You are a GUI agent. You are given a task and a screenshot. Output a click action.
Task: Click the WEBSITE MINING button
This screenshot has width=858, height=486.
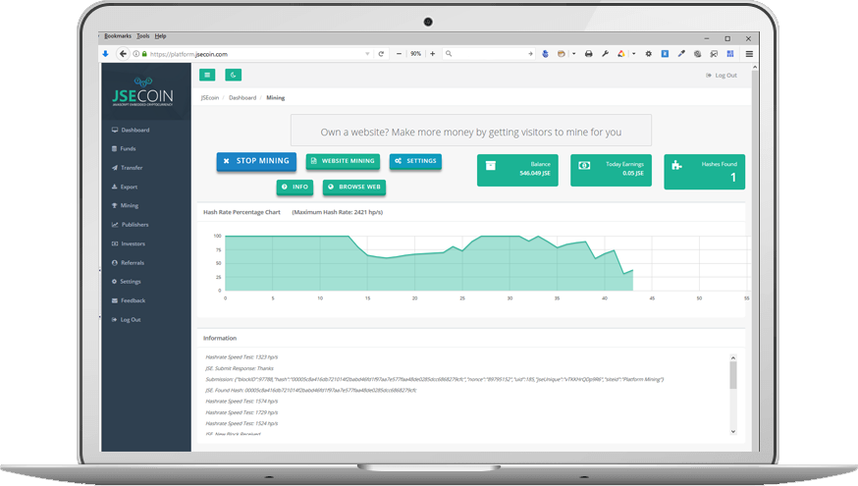coord(343,161)
